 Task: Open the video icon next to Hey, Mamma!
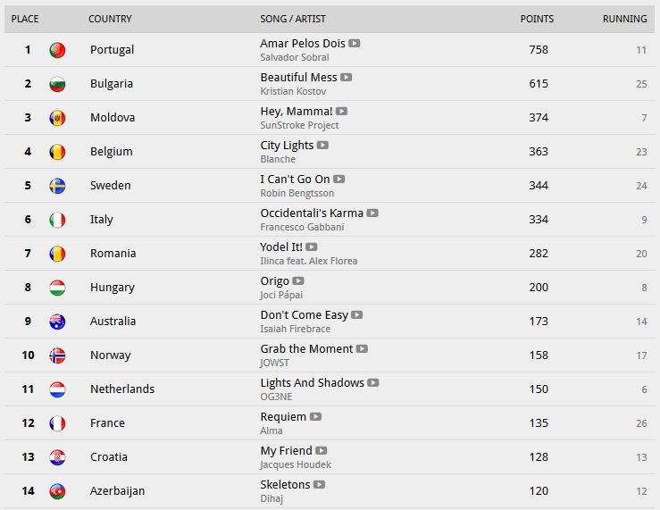click(x=342, y=111)
